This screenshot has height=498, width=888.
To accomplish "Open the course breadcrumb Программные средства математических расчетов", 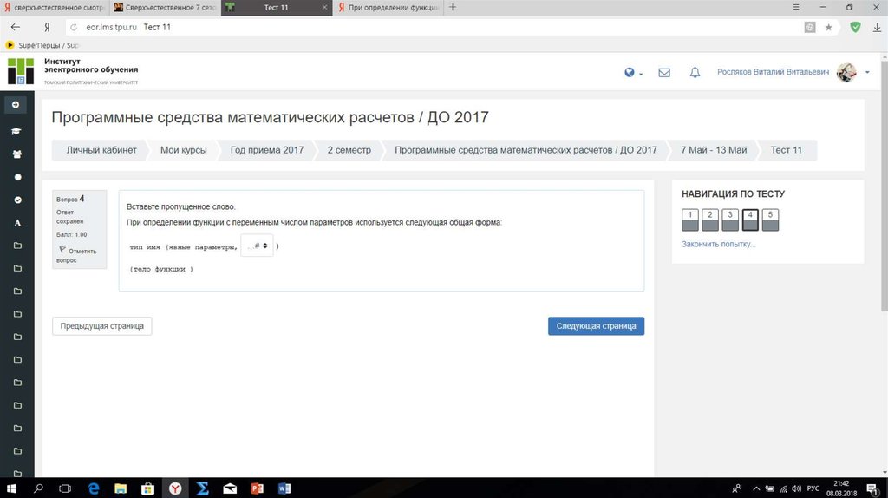I will pyautogui.click(x=526, y=150).
